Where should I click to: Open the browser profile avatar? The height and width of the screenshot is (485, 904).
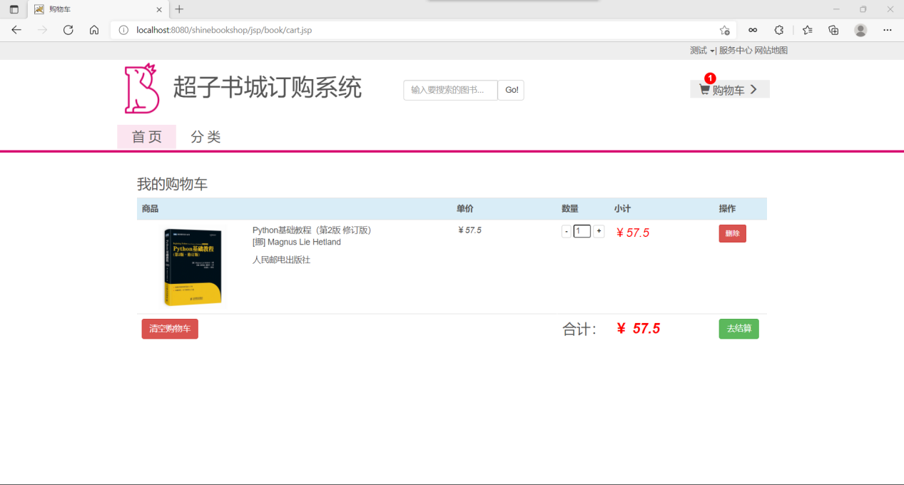pyautogui.click(x=860, y=30)
